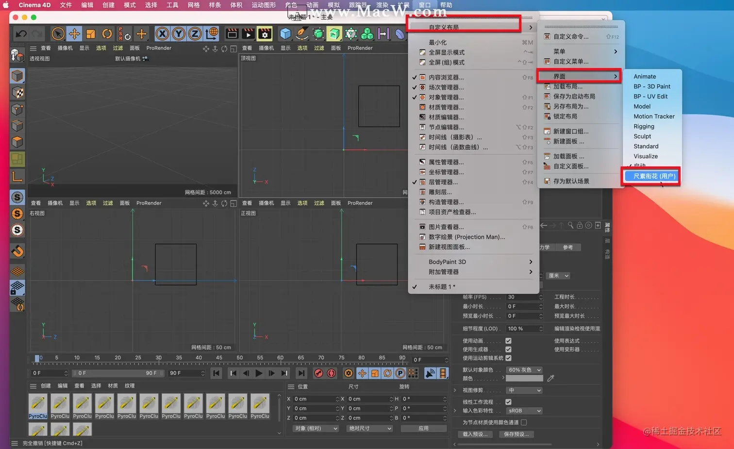Go to end of timeline
The width and height of the screenshot is (734, 449).
pyautogui.click(x=301, y=373)
